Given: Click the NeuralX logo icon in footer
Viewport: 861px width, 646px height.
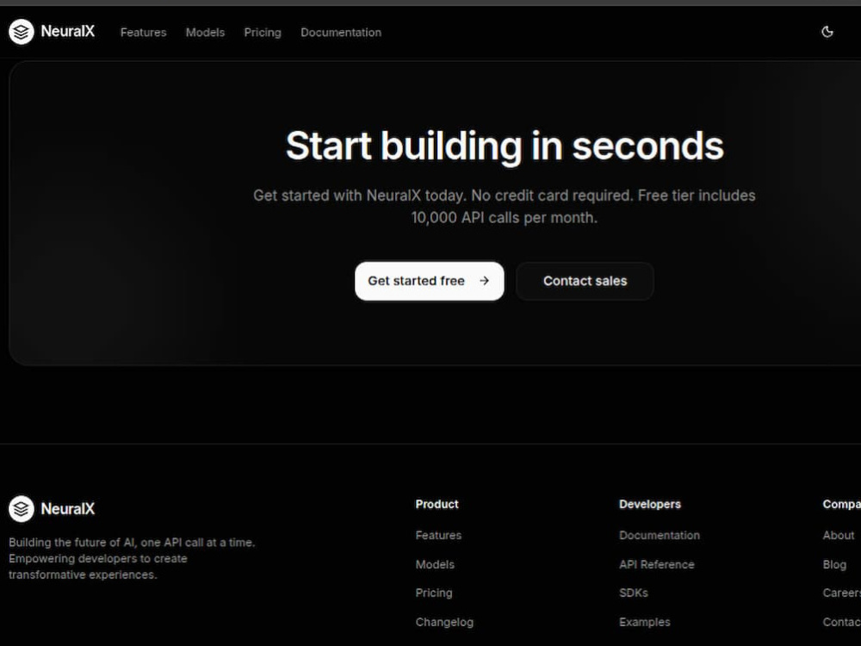Looking at the screenshot, I should coord(21,509).
